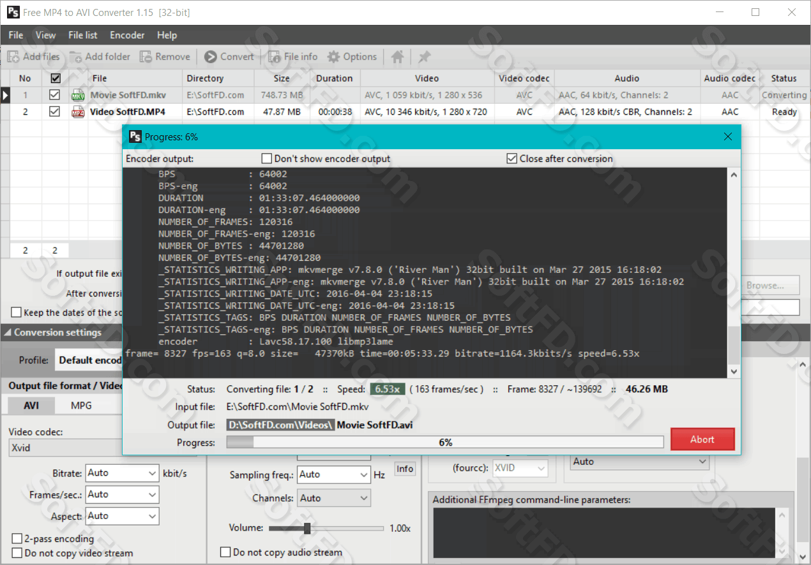Click the Remove toolbar icon
Screen dimensions: 811x565
(146, 57)
